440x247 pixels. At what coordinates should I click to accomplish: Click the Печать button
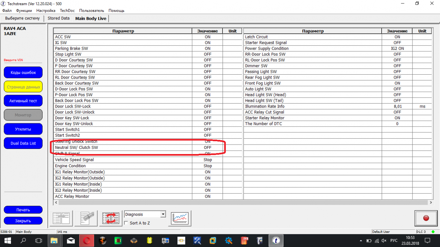[x=23, y=210]
